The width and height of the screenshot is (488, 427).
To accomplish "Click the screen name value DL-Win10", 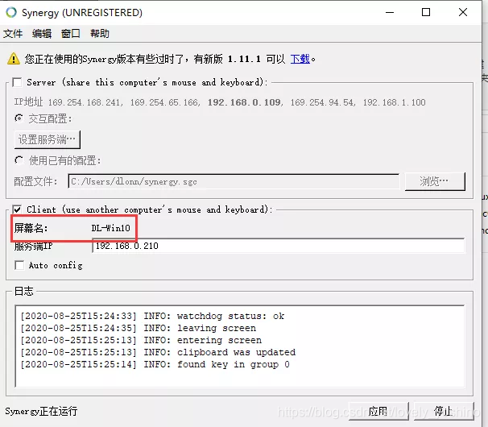I will tap(111, 228).
